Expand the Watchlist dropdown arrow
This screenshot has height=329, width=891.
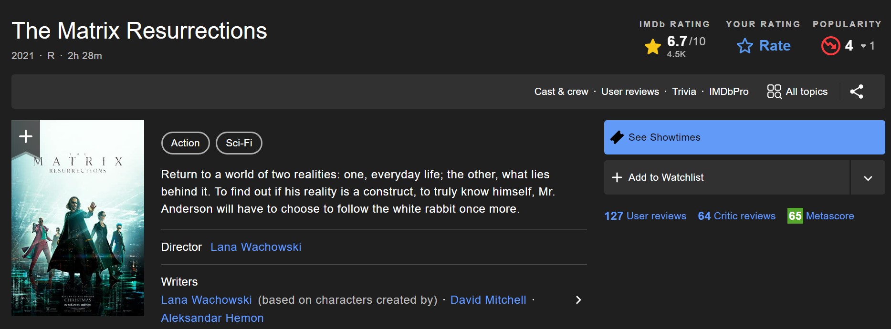click(x=868, y=178)
